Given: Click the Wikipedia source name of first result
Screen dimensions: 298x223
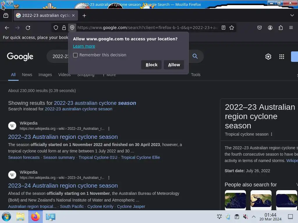Looking at the screenshot, I should click(29, 123).
